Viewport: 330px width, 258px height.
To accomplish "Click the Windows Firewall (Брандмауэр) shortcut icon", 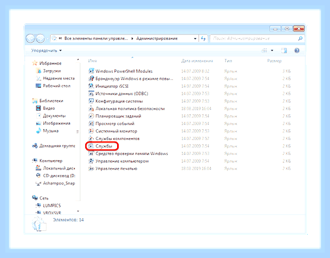I will click(x=91, y=79).
